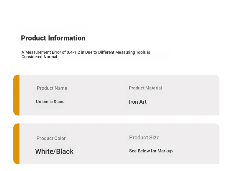Click the Product Color label

click(51, 138)
